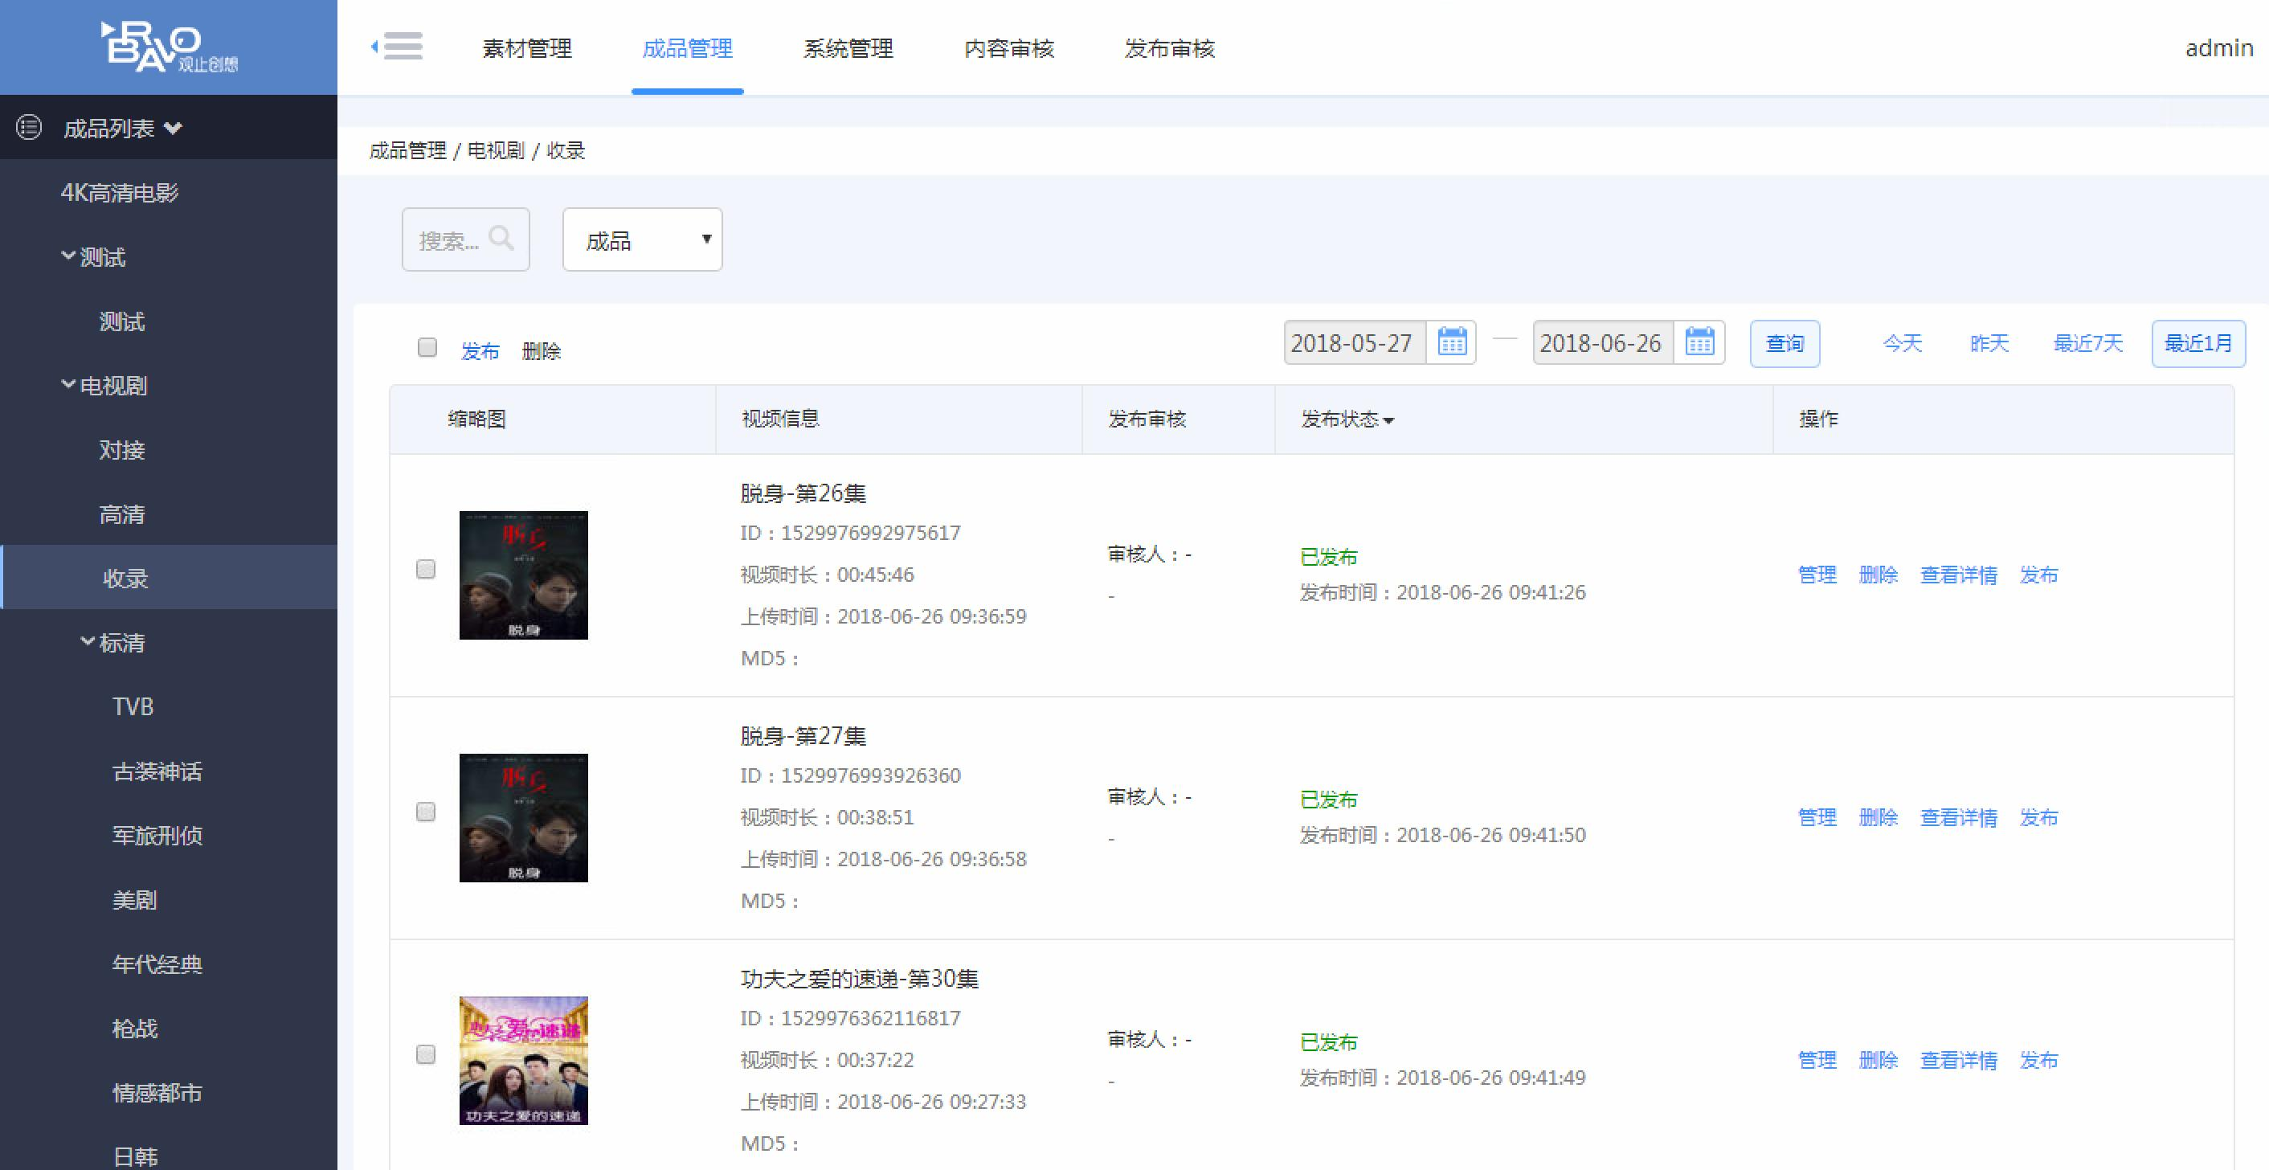
Task: Toggle the select-all checkbox beside 发布
Action: [x=427, y=348]
